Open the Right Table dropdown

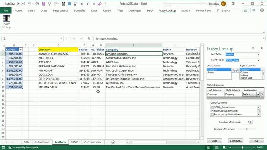coord(259,60)
